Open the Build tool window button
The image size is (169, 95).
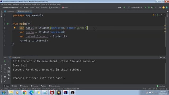(x=44, y=86)
